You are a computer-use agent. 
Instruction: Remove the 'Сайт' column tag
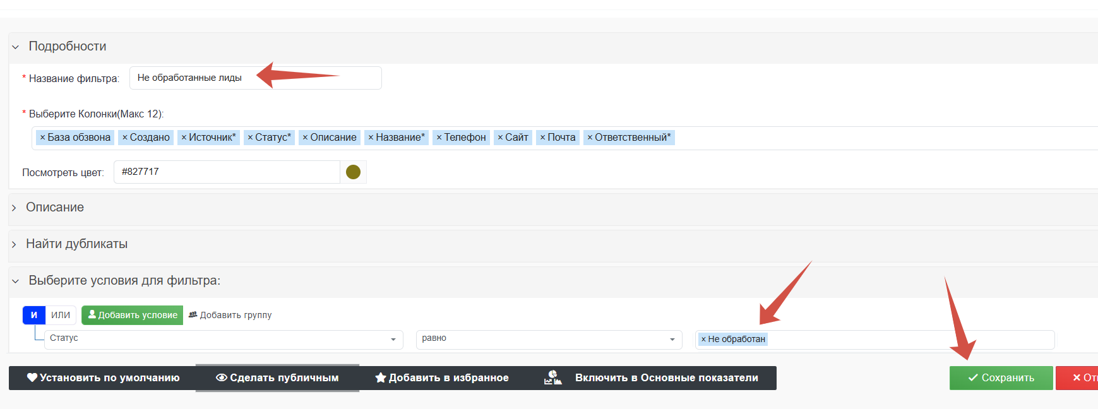click(500, 138)
